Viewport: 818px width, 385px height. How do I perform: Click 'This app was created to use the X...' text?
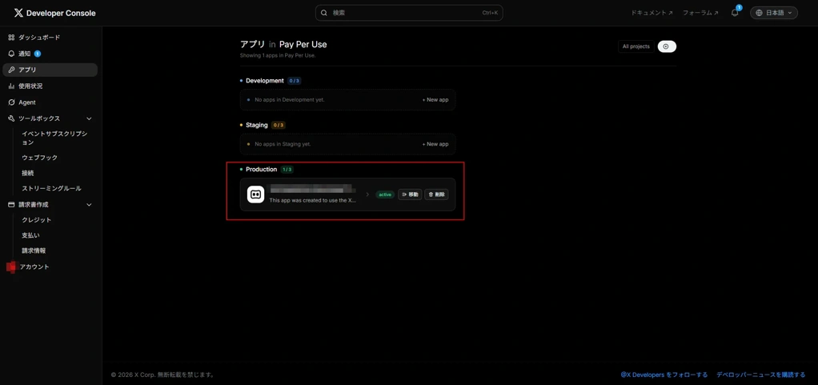coord(313,200)
